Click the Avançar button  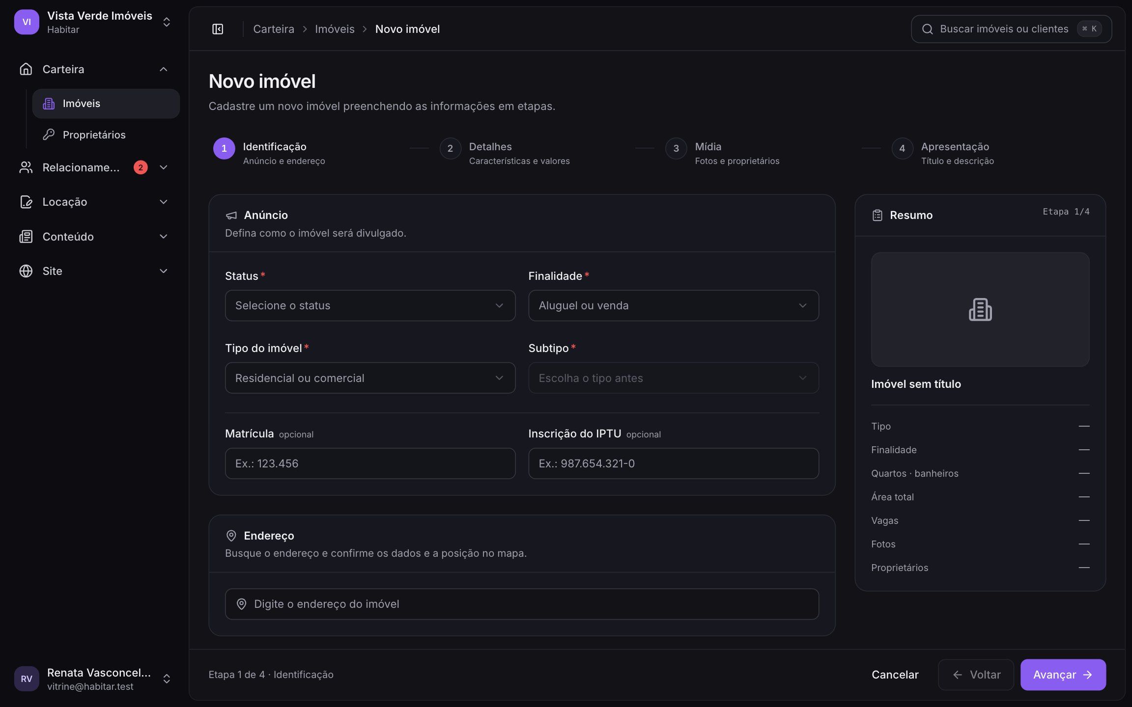coord(1063,675)
